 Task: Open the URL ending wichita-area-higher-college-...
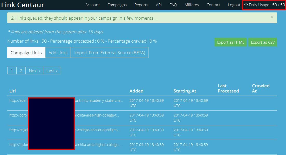[x=66, y=145]
